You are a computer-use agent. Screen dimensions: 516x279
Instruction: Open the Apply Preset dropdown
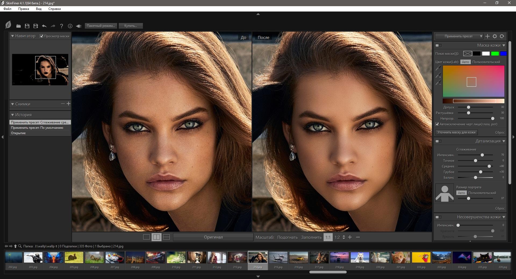(x=459, y=36)
